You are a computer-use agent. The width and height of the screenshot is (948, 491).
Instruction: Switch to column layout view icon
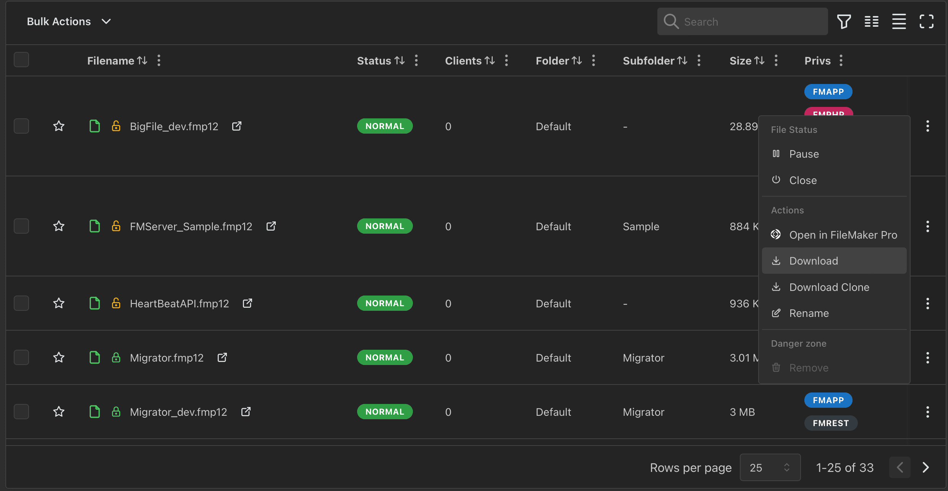(872, 21)
